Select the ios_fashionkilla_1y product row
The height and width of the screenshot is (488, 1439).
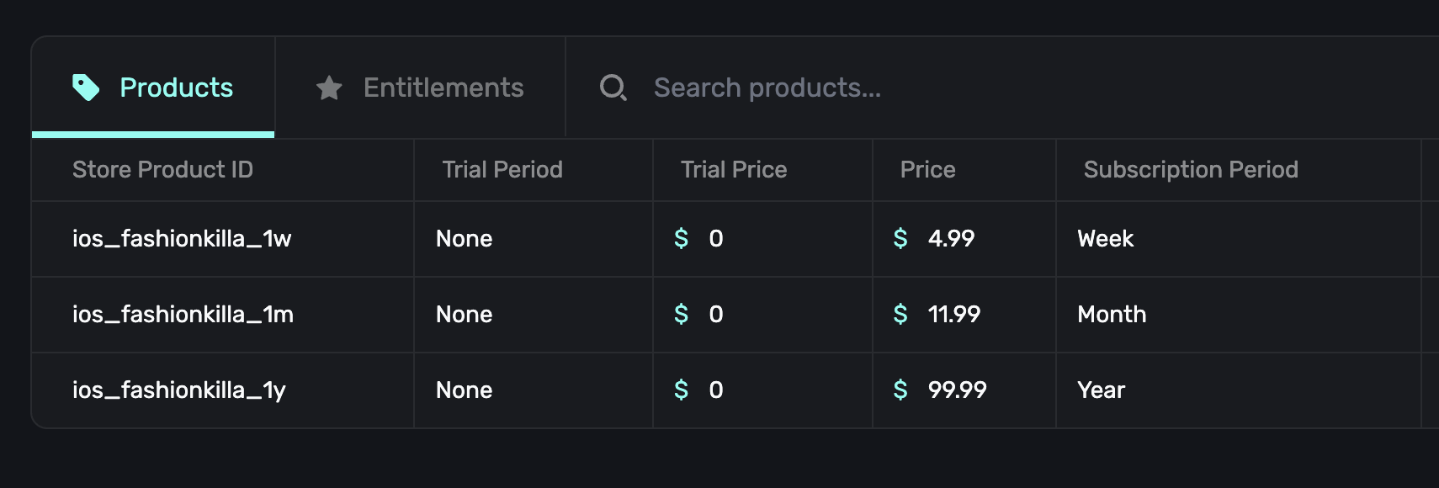click(x=222, y=390)
